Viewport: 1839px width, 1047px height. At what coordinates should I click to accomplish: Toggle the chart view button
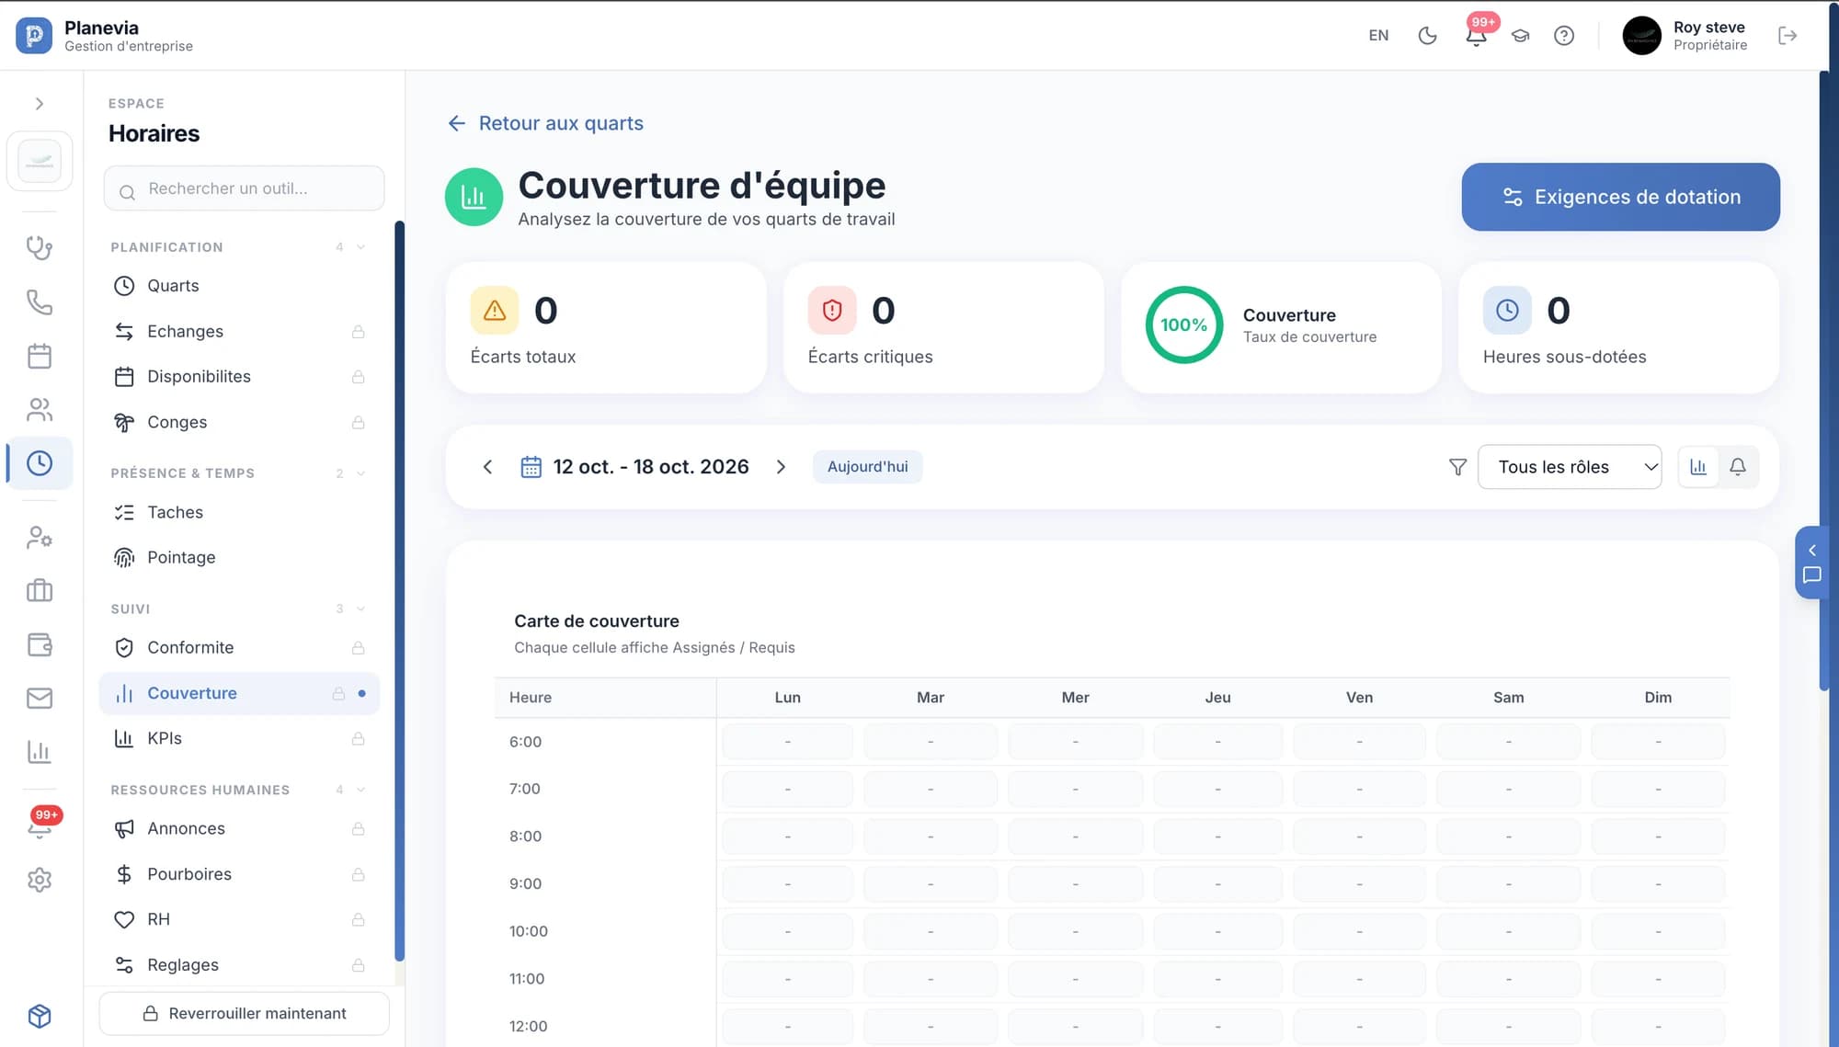pos(1698,467)
